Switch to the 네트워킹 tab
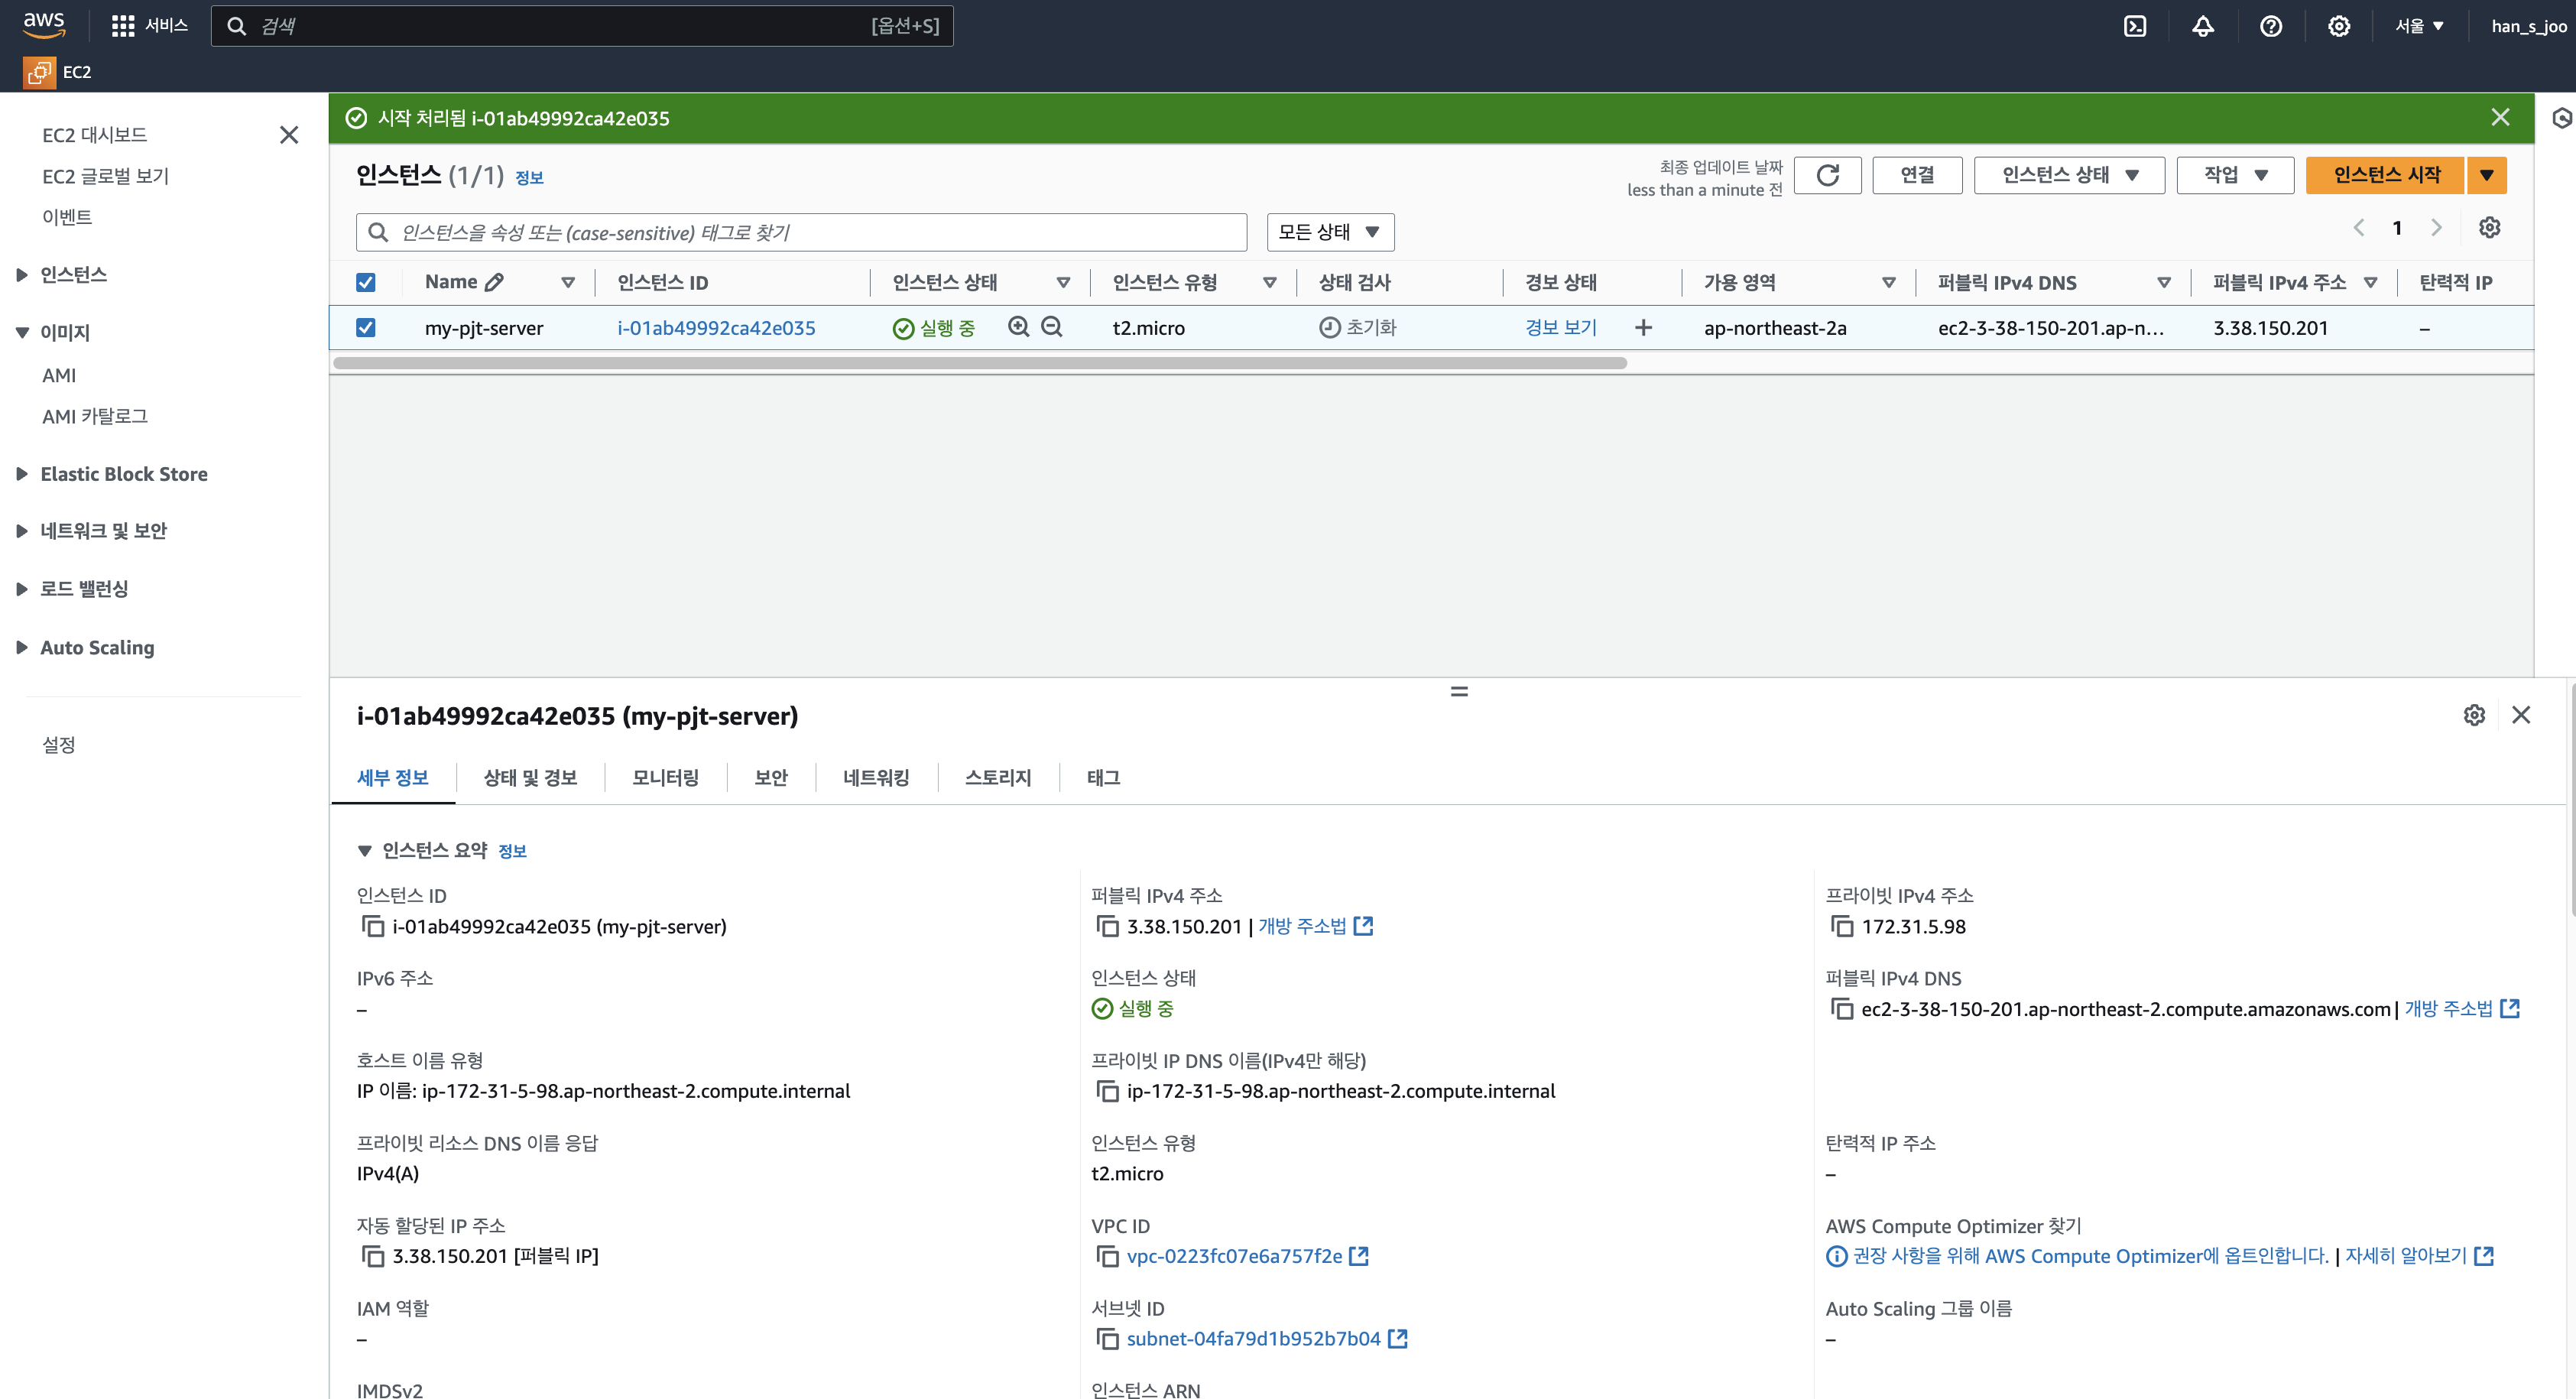2576x1399 pixels. click(x=876, y=778)
